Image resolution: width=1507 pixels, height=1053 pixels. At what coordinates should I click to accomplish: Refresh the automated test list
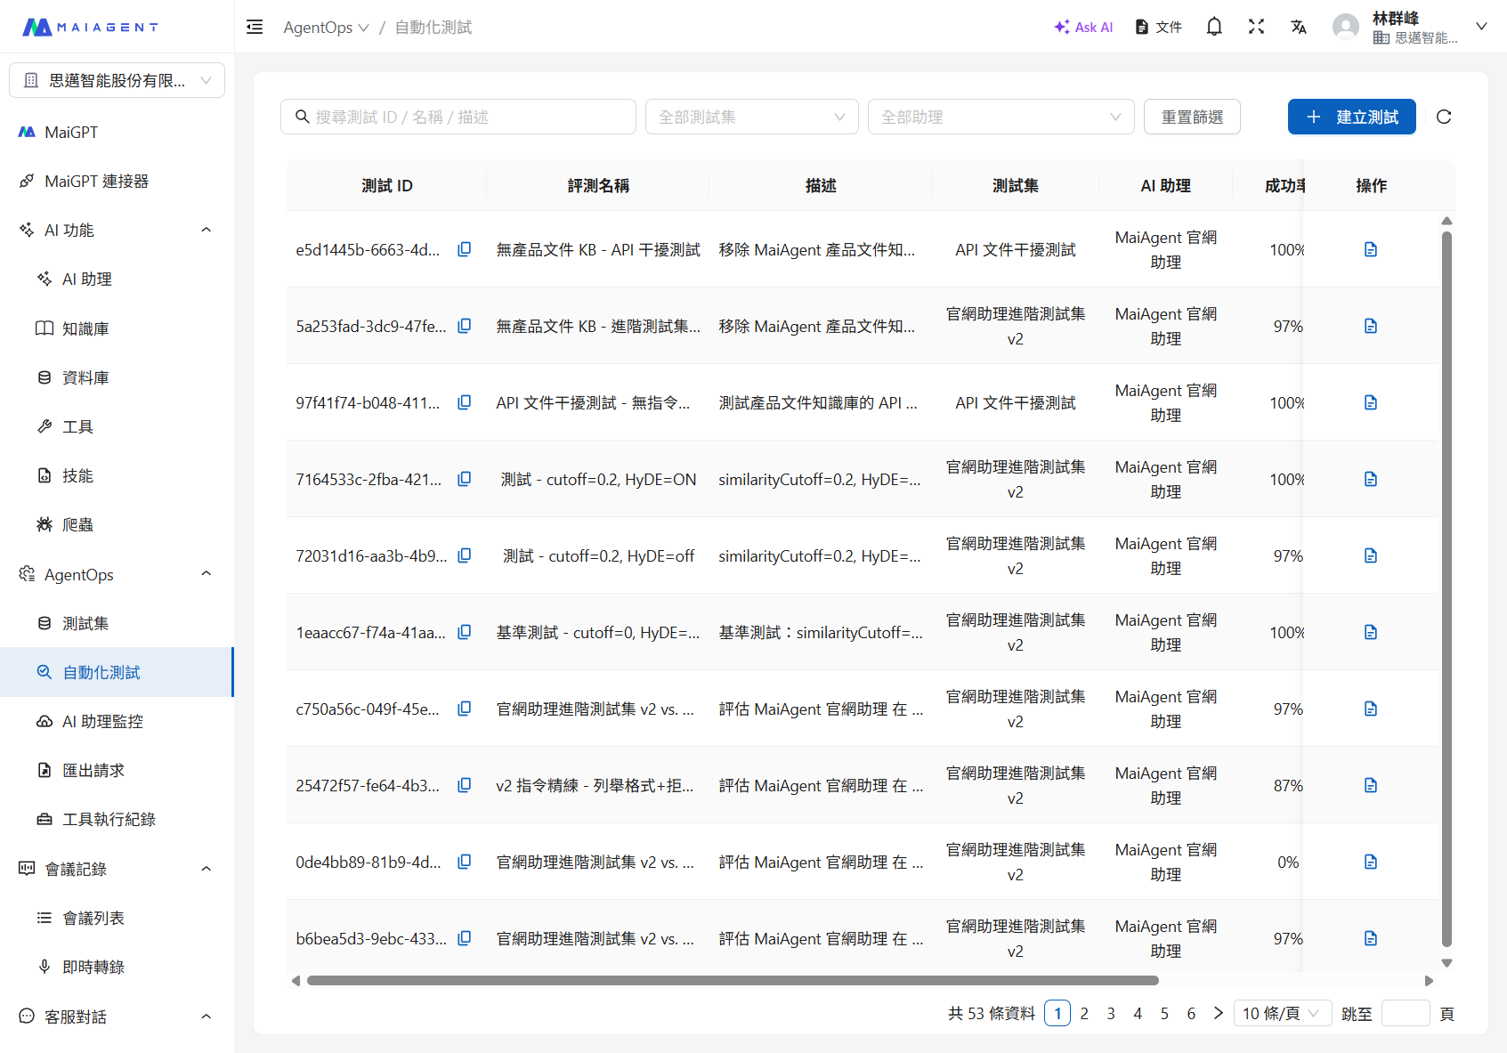point(1444,117)
